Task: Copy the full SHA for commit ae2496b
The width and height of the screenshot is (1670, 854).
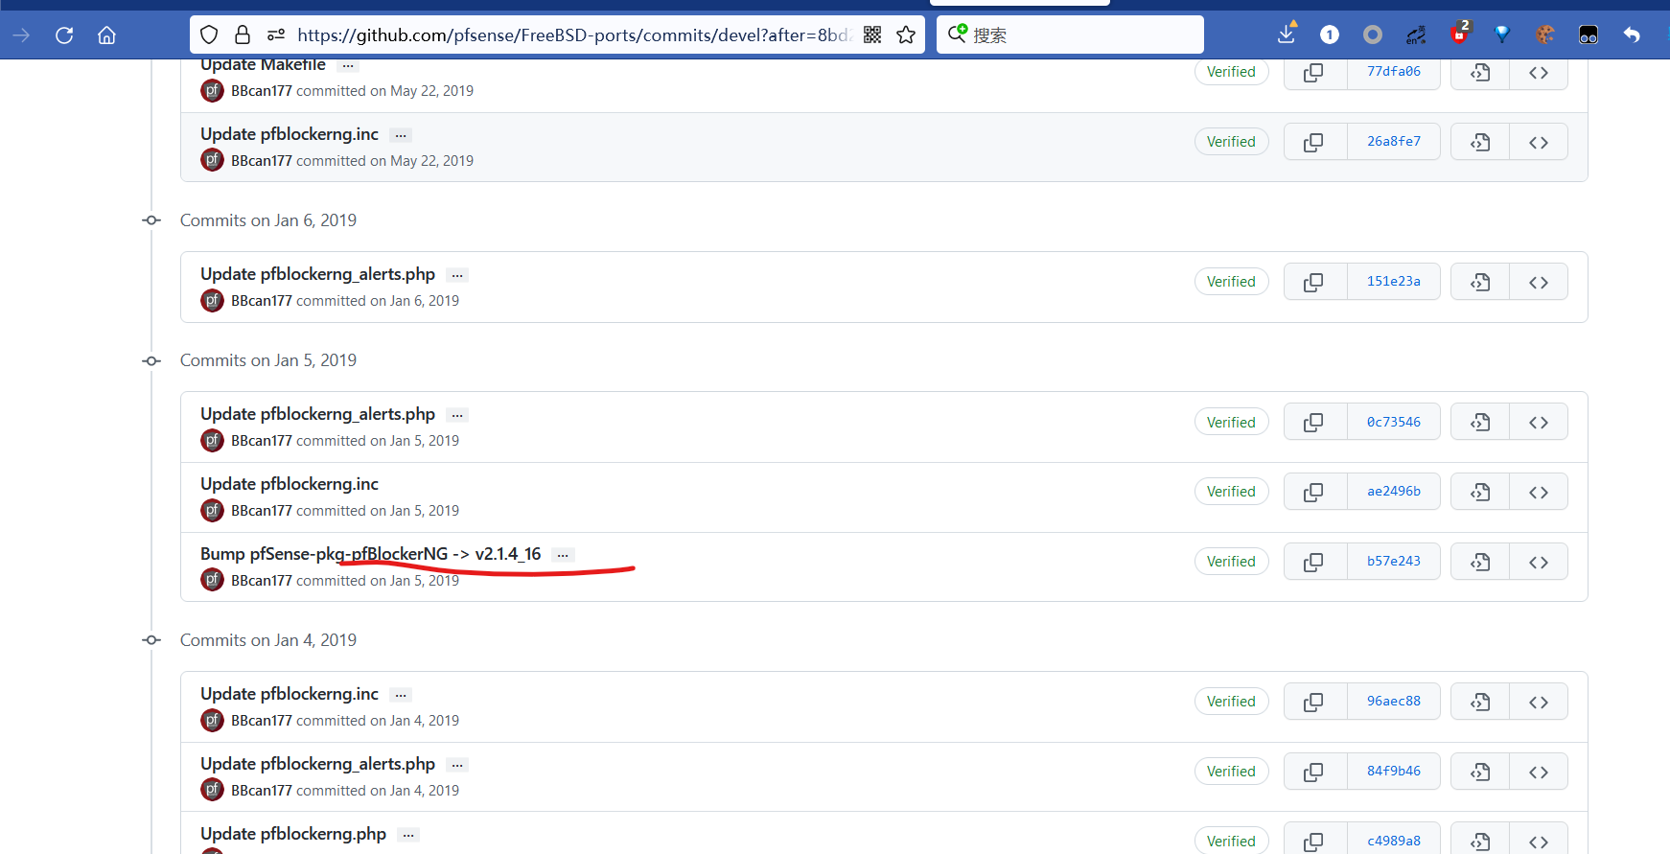Action: click(x=1313, y=492)
